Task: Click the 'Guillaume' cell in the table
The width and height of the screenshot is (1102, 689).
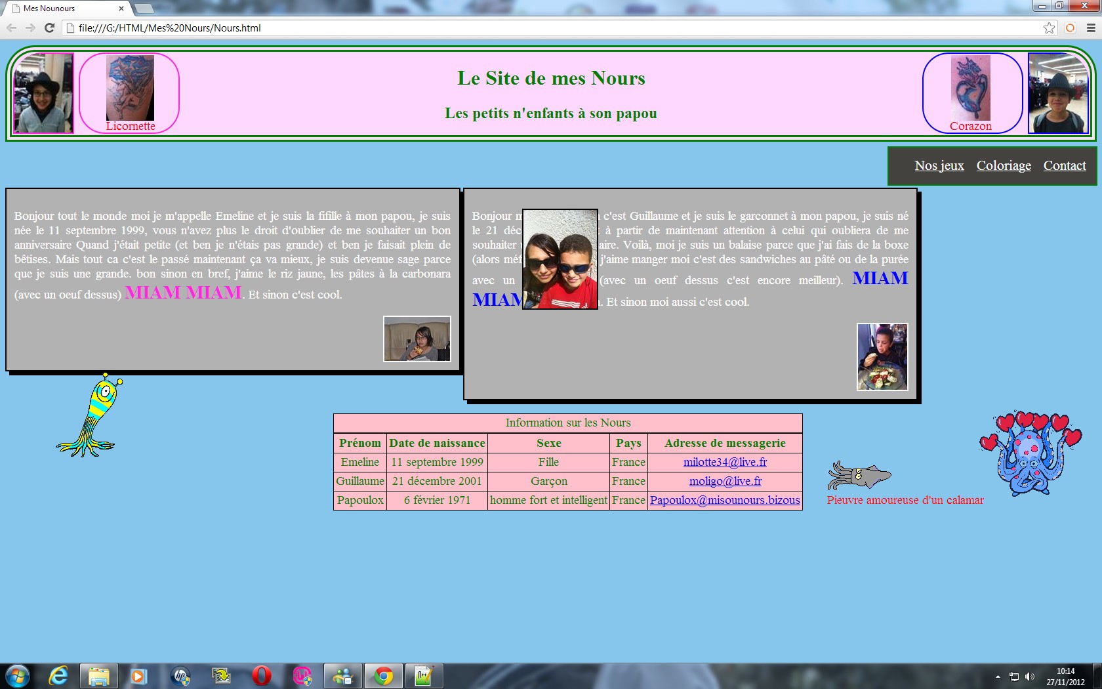Action: [360, 481]
